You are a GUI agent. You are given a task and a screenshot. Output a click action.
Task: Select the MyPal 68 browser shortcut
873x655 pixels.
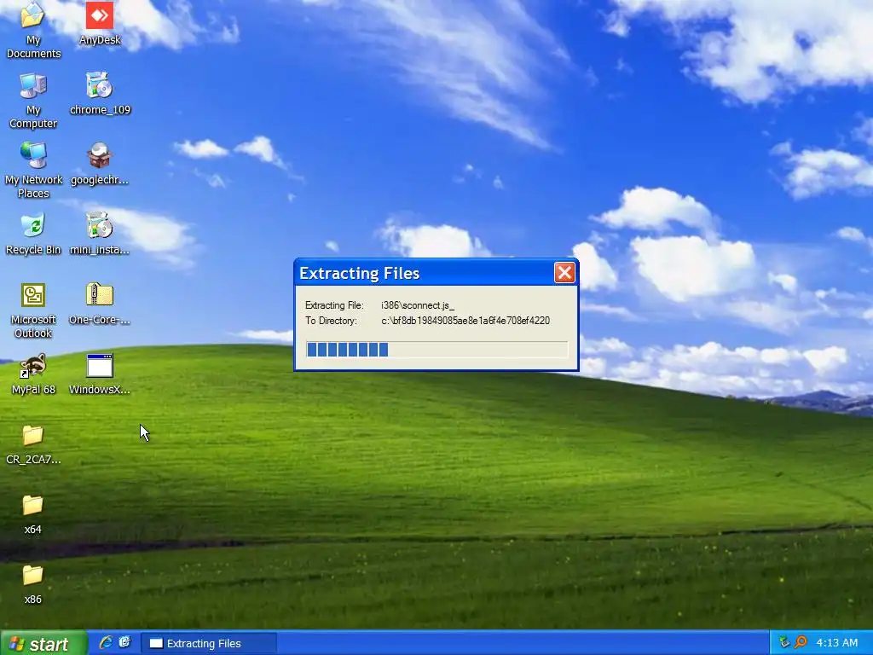pos(33,374)
